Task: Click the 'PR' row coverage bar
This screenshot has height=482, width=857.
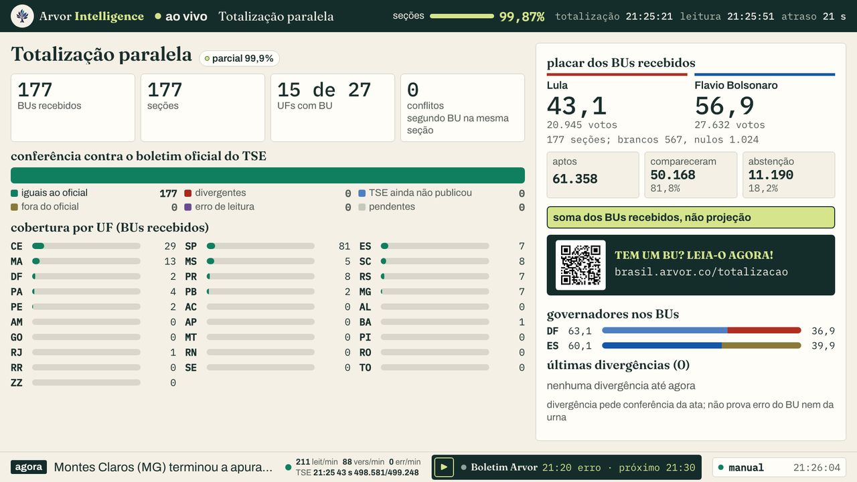Action: 260,276
